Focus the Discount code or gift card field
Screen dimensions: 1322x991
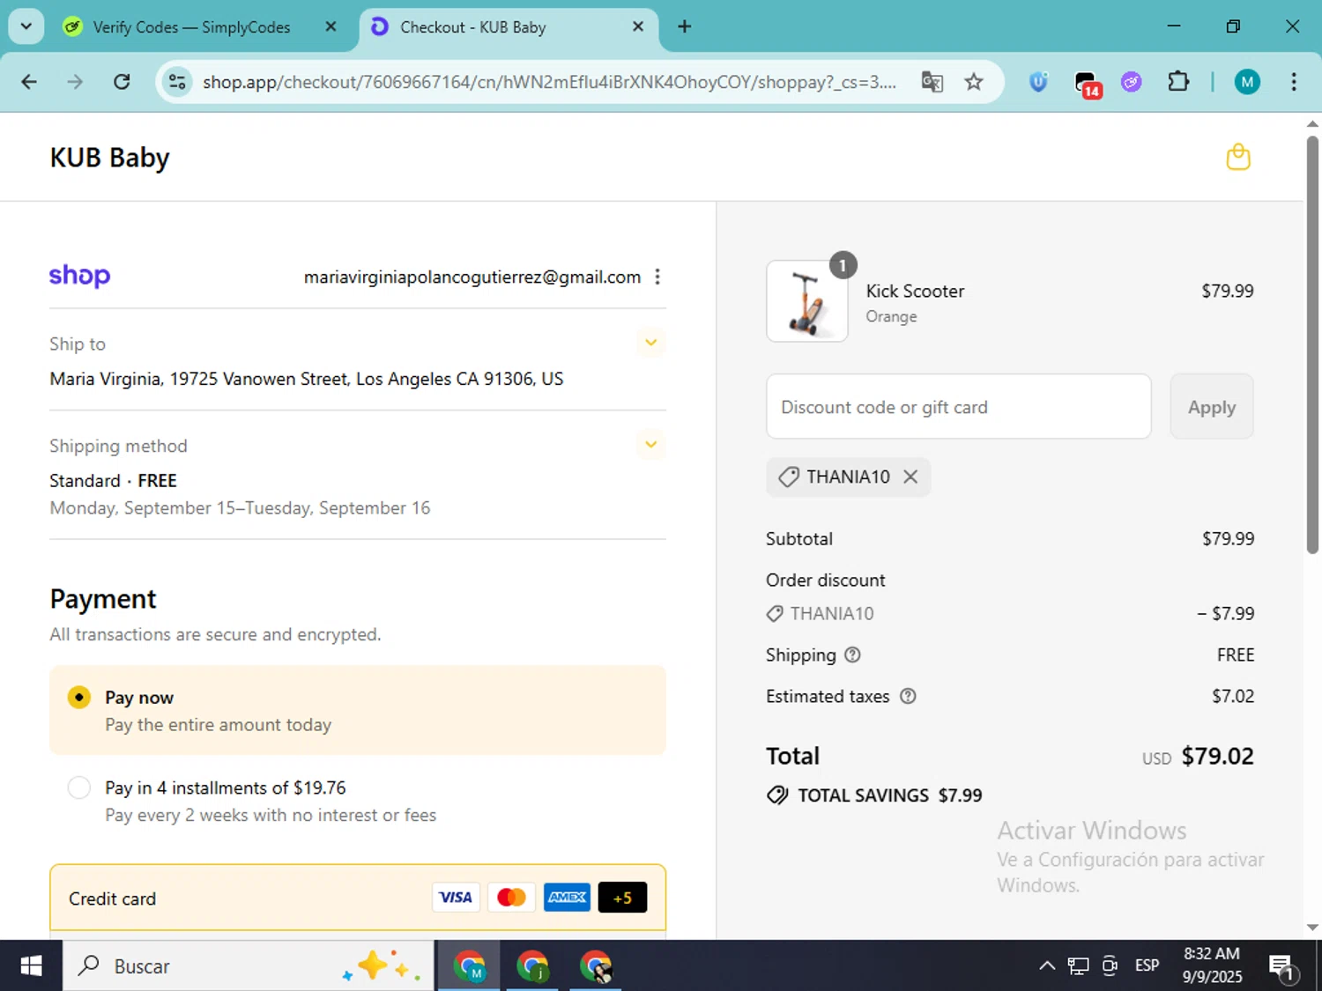click(959, 406)
